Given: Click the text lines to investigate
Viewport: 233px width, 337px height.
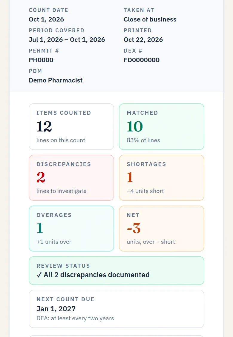Looking at the screenshot, I should [62, 191].
